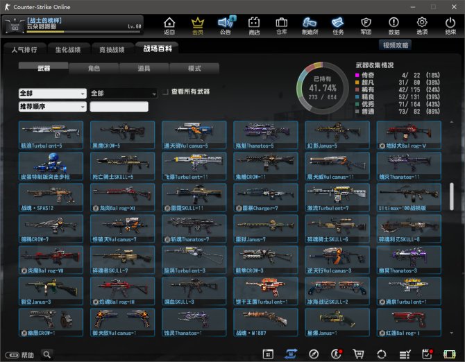Screen dimensions: 465x362
Task: Open the 公告 announcements speaker icon
Action: pyautogui.click(x=226, y=26)
